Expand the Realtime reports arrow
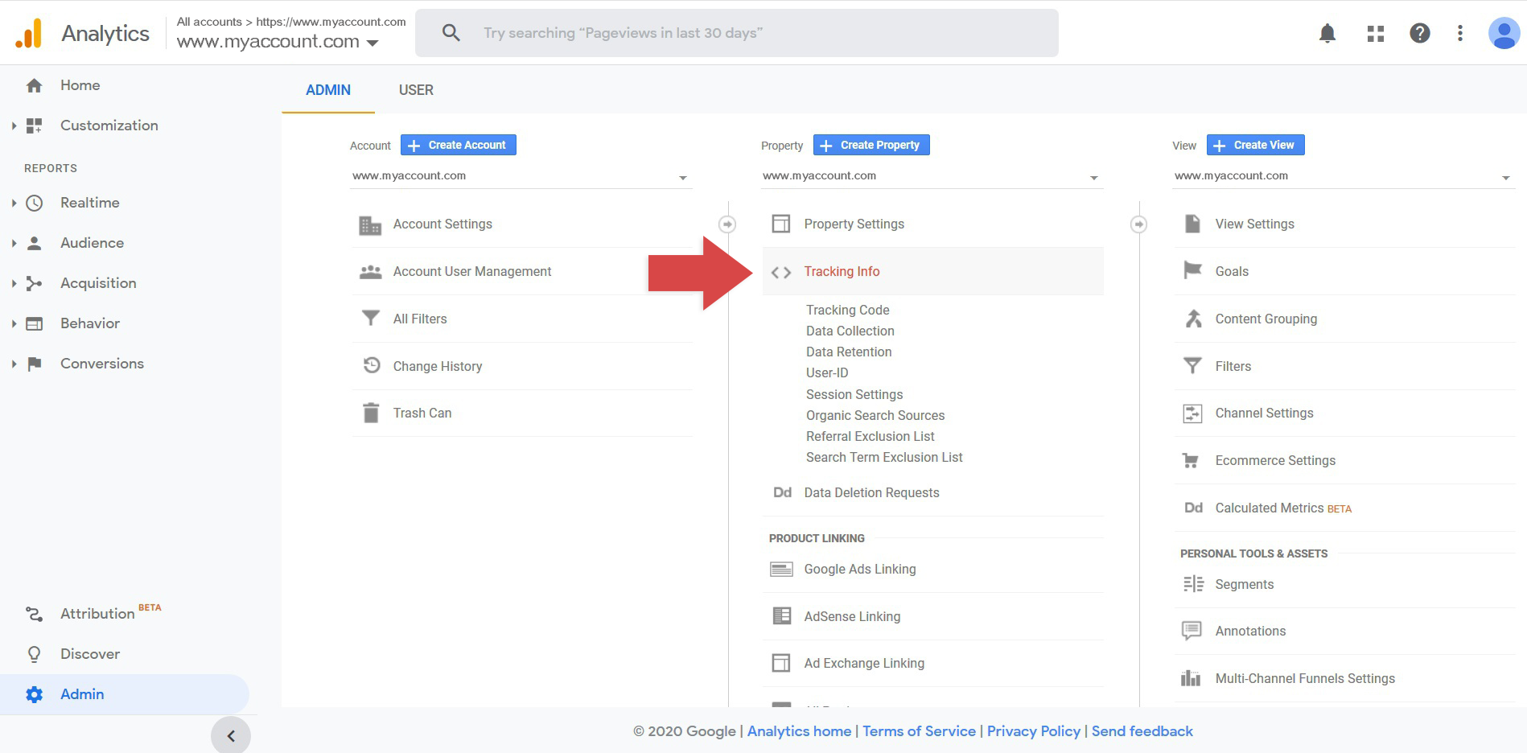Screen dimensions: 1527x753 14,203
